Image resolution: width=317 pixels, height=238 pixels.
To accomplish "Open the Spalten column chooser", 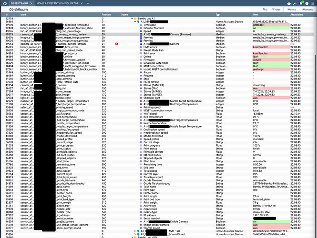I will coord(307,10).
